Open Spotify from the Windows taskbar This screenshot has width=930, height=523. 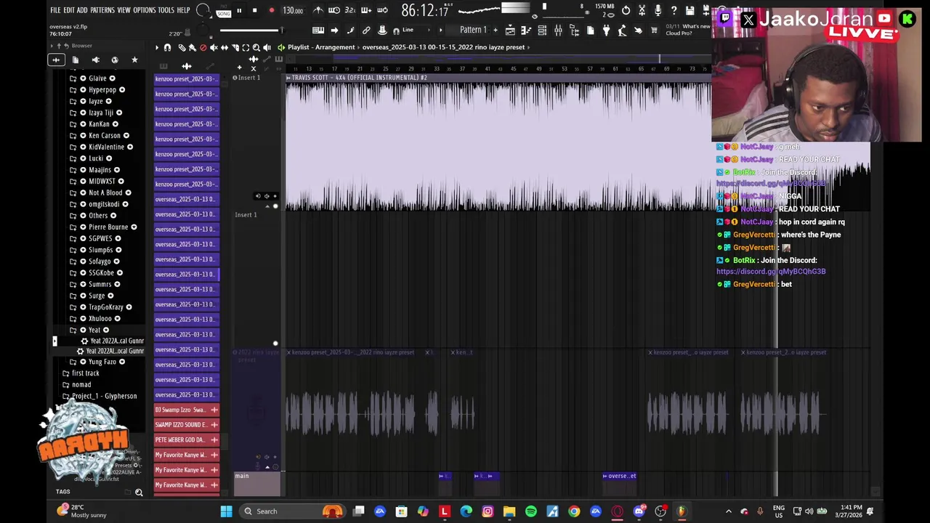point(531,511)
